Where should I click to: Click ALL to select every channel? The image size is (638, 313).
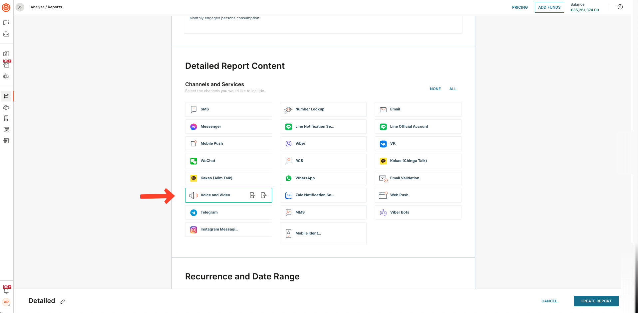click(453, 89)
